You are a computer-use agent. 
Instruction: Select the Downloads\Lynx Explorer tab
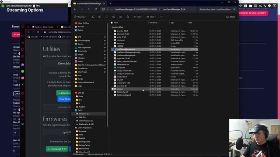[90, 3]
